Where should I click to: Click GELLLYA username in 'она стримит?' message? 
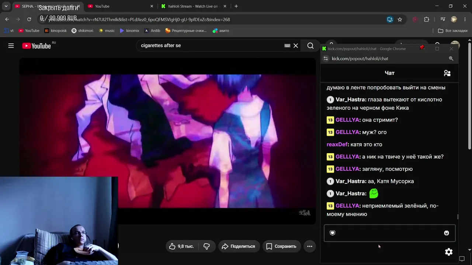pos(347,120)
